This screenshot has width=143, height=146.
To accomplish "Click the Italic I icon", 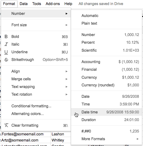I will coord(6,44).
